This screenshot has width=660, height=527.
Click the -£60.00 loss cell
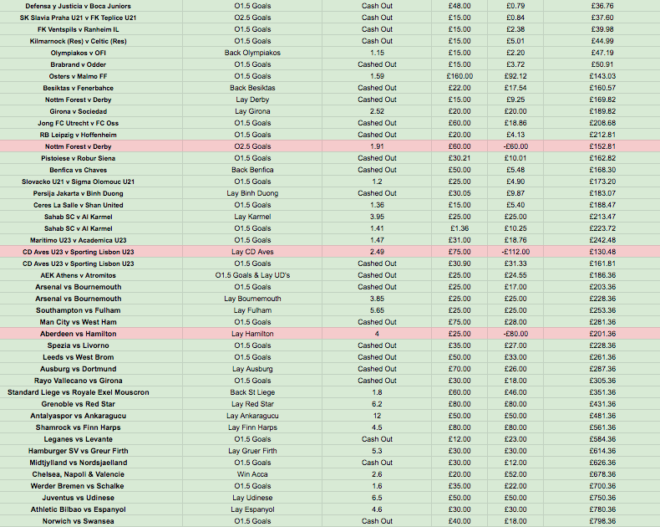pyautogui.click(x=515, y=146)
